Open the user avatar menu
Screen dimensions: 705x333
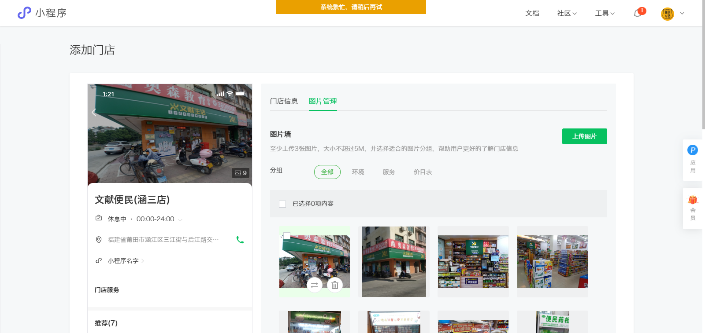tap(668, 14)
